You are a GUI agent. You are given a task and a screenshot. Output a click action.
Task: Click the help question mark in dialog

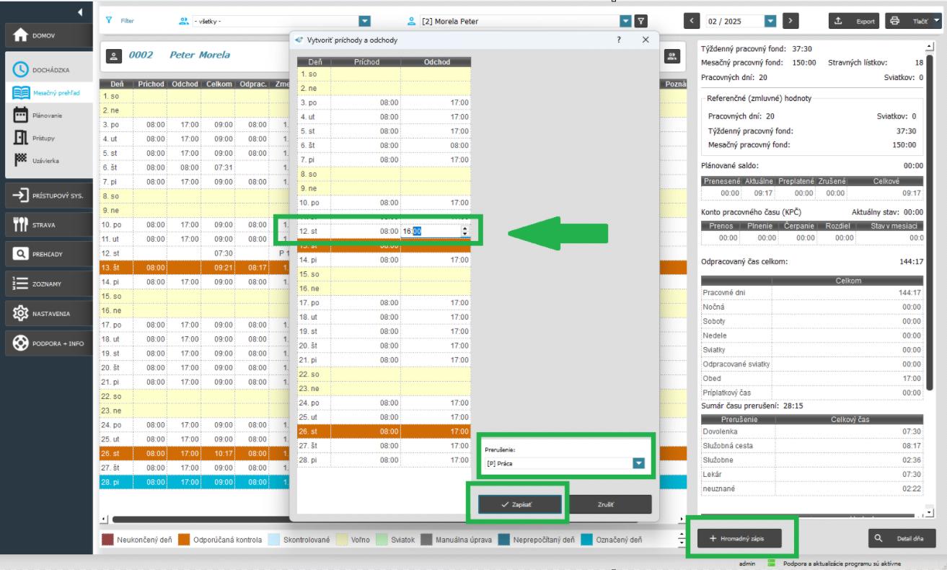click(x=620, y=40)
